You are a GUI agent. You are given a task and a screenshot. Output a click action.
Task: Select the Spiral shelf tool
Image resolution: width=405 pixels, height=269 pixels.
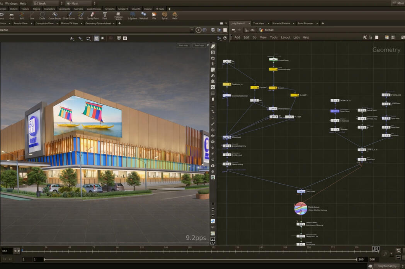(x=165, y=16)
